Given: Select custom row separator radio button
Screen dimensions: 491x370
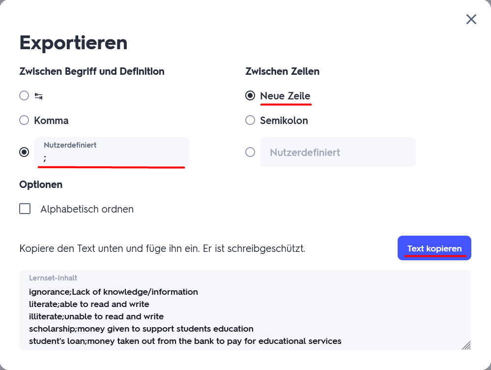Looking at the screenshot, I should pos(250,152).
